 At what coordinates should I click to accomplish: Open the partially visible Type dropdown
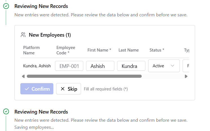point(186,66)
